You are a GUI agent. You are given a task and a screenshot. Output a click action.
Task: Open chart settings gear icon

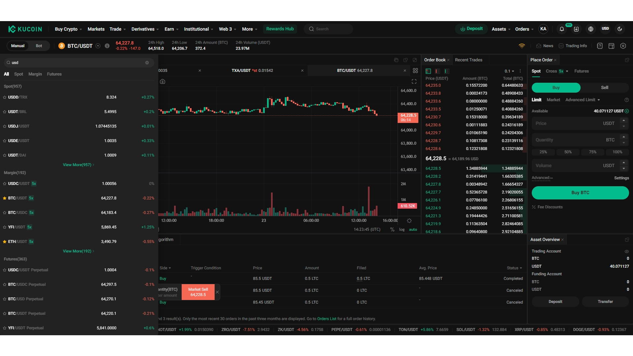[x=409, y=221]
